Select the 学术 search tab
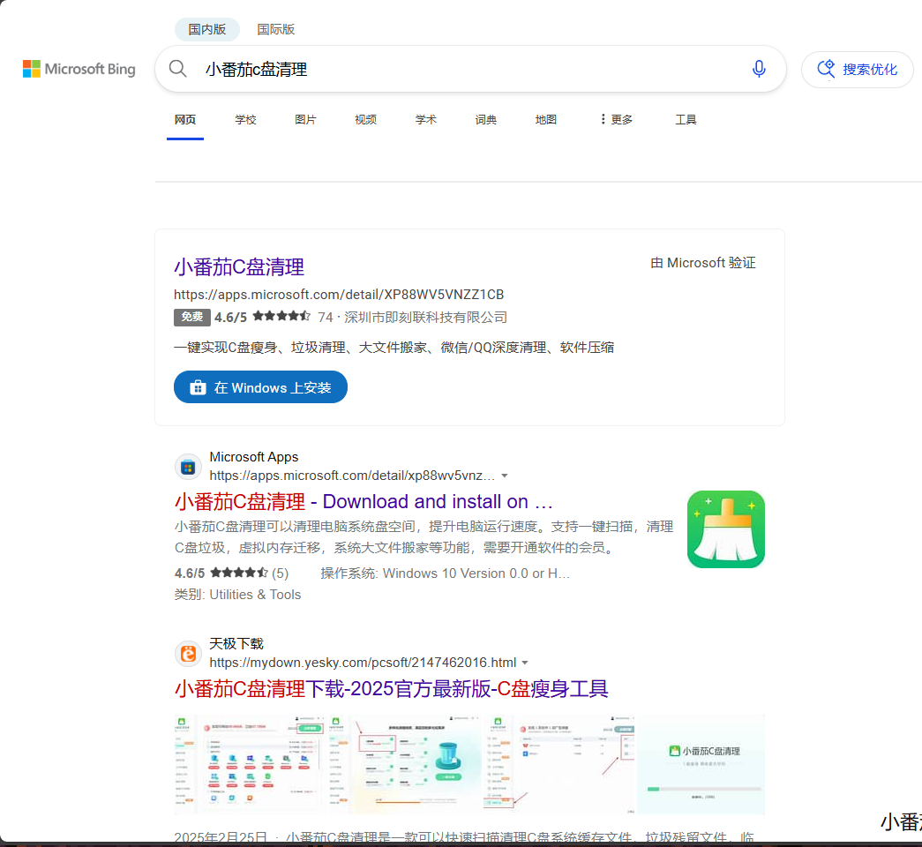Viewport: 922px width, 847px height. tap(426, 120)
